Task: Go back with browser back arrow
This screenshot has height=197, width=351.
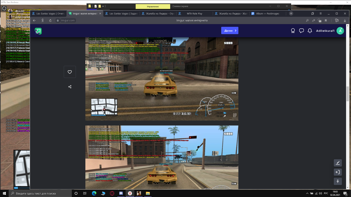Action: (35, 21)
